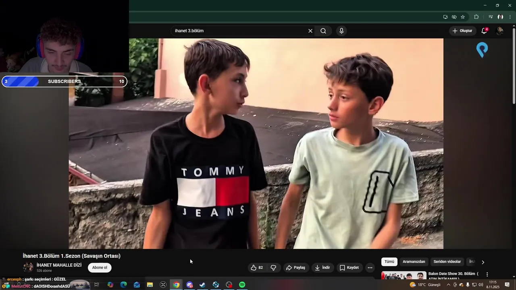The height and width of the screenshot is (290, 516).
Task: Launch Copilot from taskbar
Action: (110, 285)
